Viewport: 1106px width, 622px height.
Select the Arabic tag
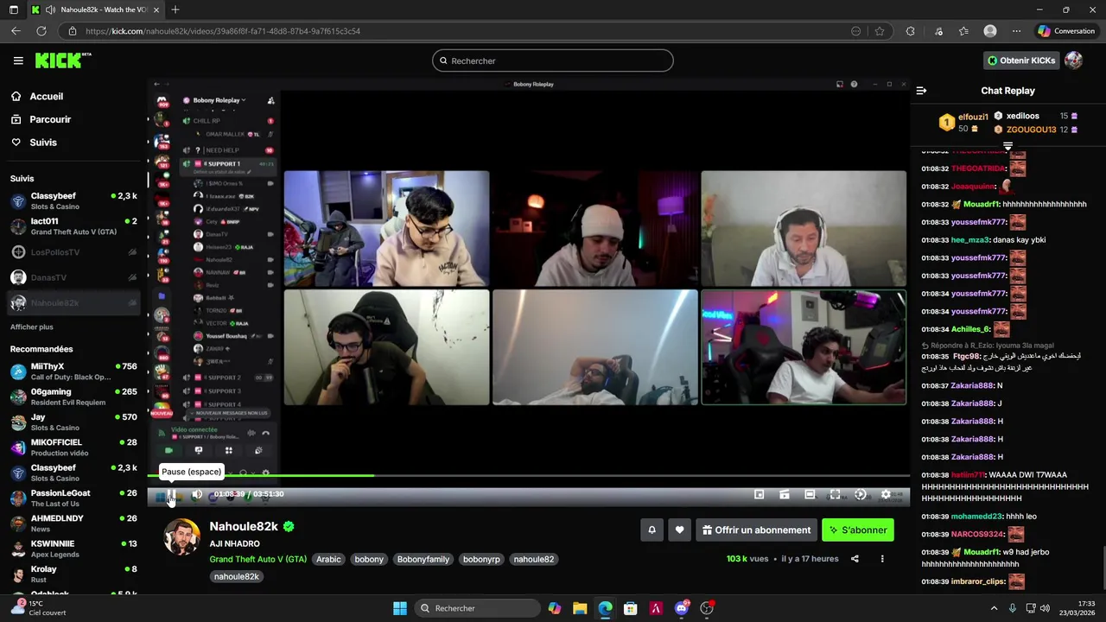pos(328,559)
